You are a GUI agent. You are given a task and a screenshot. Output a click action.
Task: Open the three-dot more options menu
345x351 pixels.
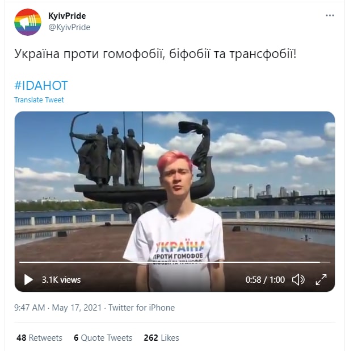click(x=330, y=15)
